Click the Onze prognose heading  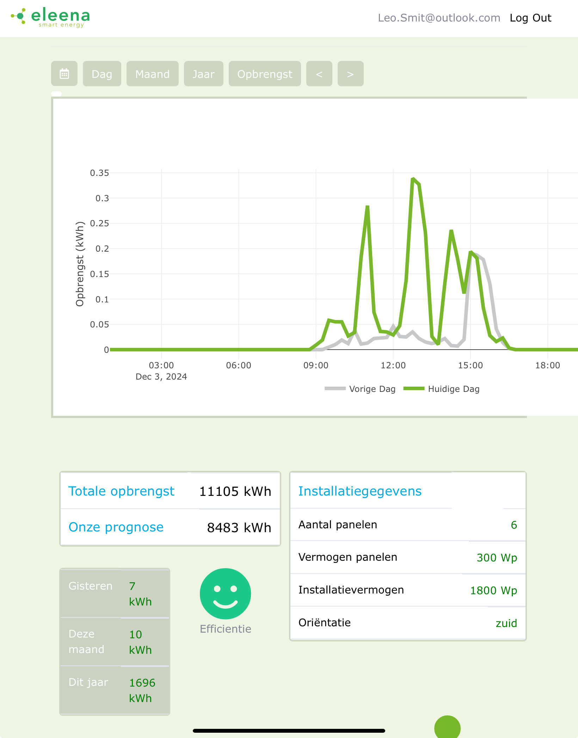(116, 527)
